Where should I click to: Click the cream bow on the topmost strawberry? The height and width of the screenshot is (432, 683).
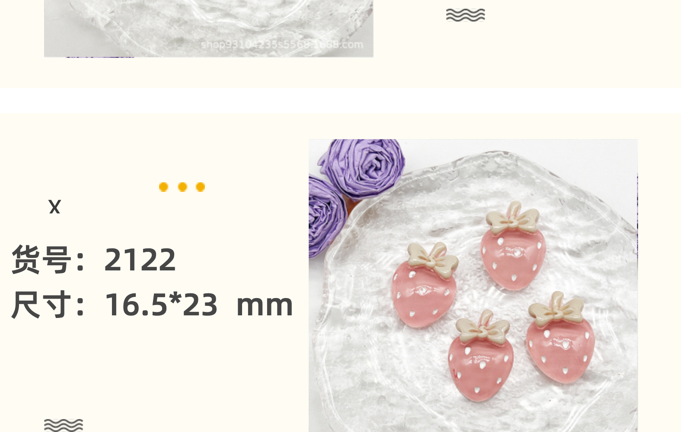(x=513, y=219)
